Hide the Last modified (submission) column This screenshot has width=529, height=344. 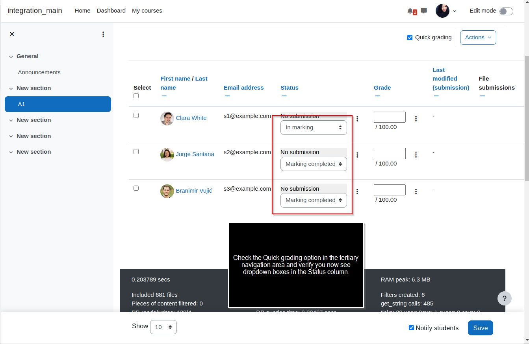[x=436, y=96]
